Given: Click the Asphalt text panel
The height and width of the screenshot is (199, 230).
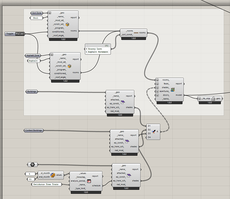Looking at the screenshot, I should [34, 61].
